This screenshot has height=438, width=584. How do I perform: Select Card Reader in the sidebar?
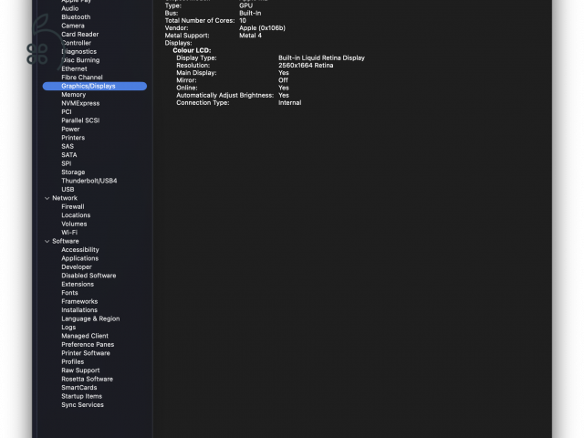[79, 35]
